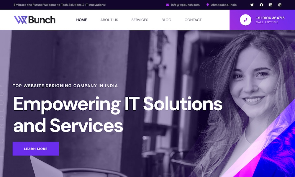
Task: Open the SERVICES menu item
Action: (140, 20)
